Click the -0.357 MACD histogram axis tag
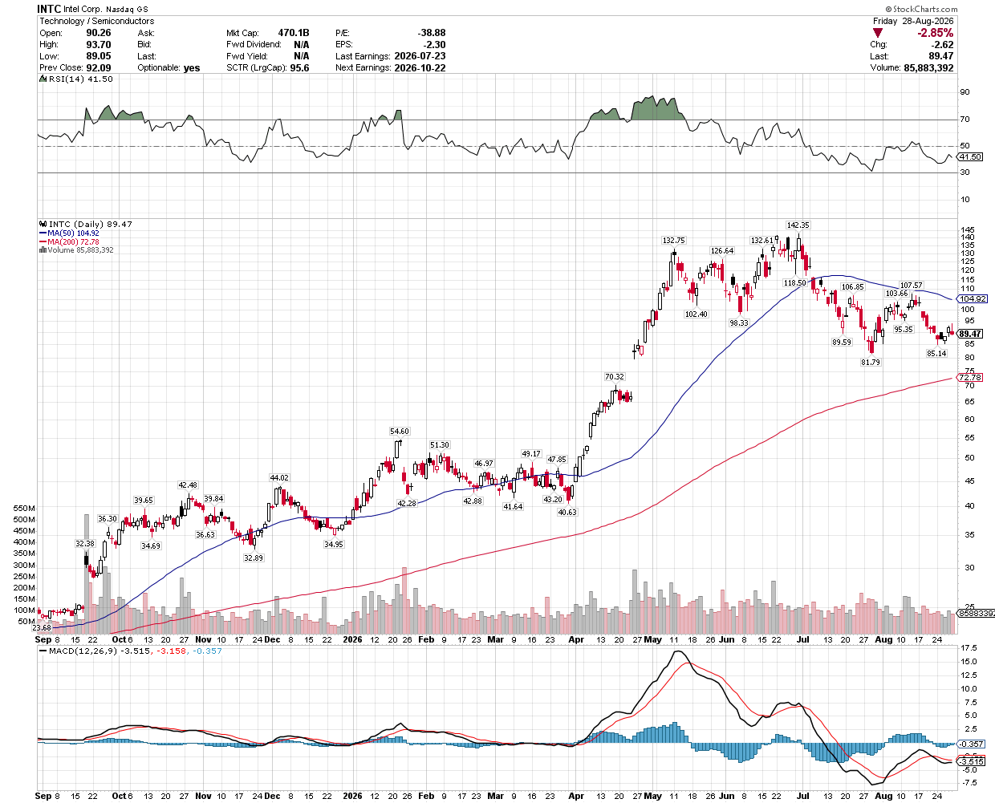 click(x=972, y=744)
